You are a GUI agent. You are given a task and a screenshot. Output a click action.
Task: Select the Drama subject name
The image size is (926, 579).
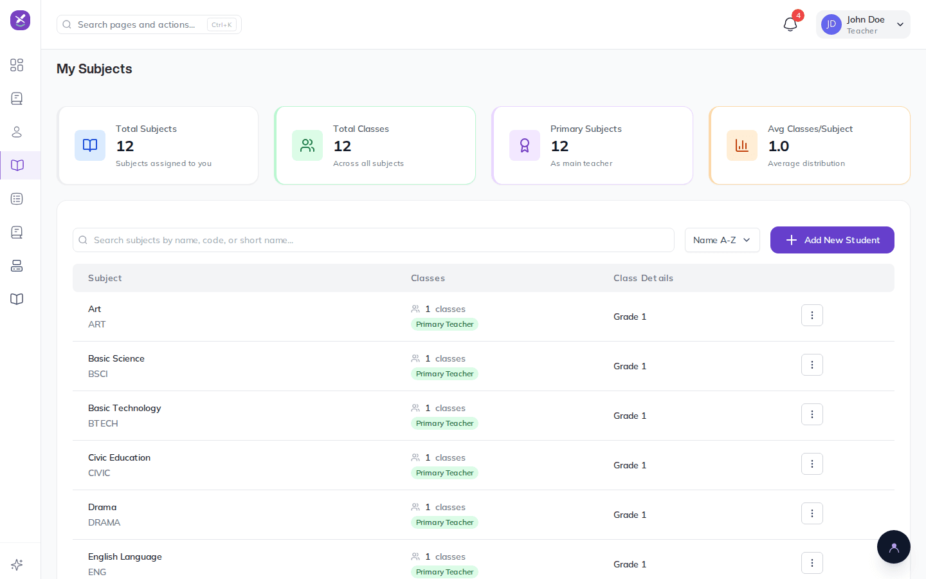102,507
